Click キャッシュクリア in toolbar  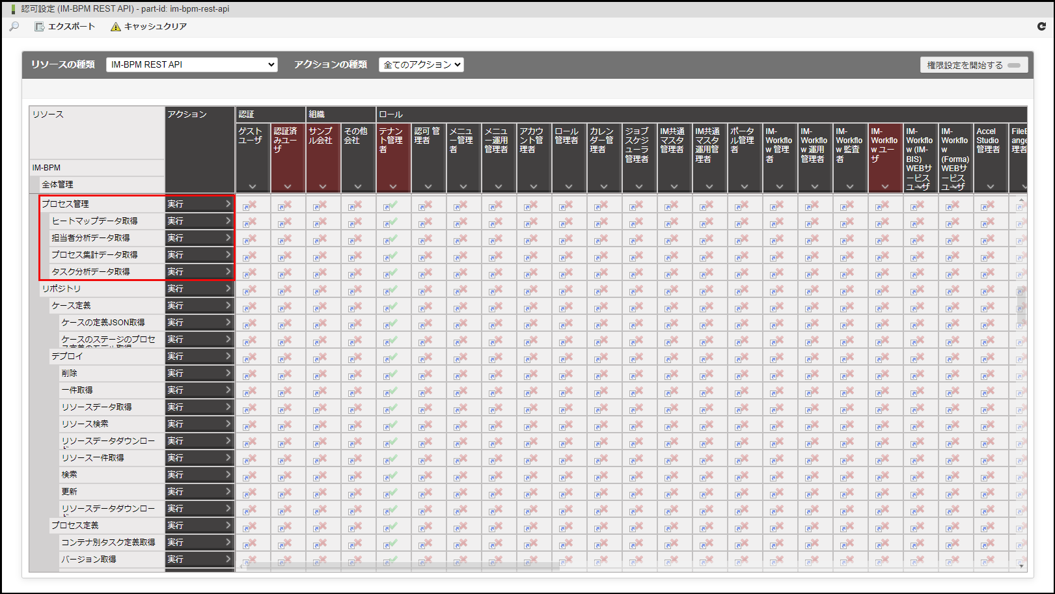click(x=156, y=27)
